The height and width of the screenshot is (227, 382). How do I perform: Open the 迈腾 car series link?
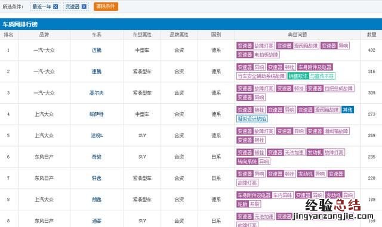pos(97,50)
